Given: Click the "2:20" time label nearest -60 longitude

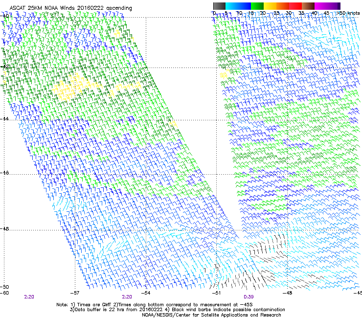Looking at the screenshot, I should [29, 297].
